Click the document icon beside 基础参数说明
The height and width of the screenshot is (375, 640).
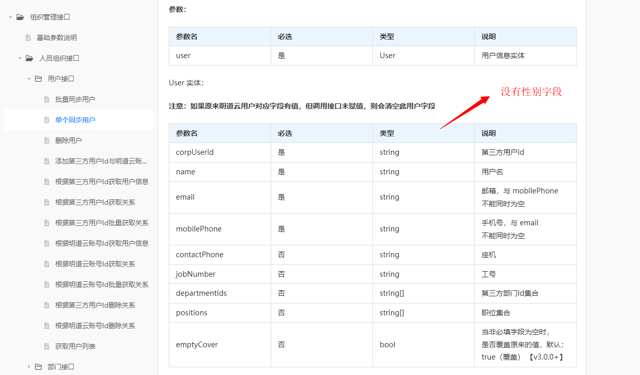click(x=28, y=38)
